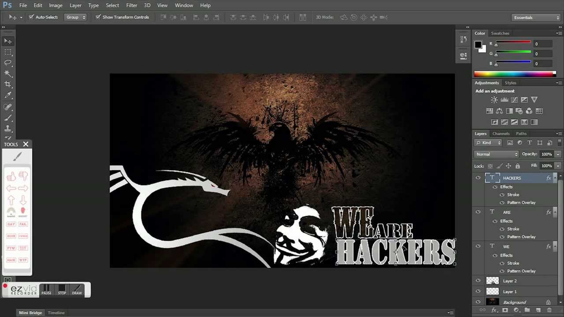Add a Color Balance adjustment

499,111
